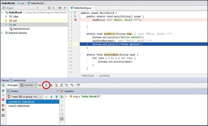208x126 pixels.
Task: Toggle the frames filter funnel icon
Action: [x=57, y=97]
